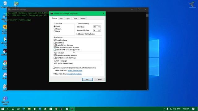
Task: Decrease Number of Buffers spinner
Action: click(99, 31)
